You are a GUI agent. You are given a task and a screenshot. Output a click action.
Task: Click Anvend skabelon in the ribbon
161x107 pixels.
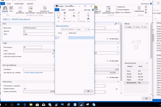123,10
